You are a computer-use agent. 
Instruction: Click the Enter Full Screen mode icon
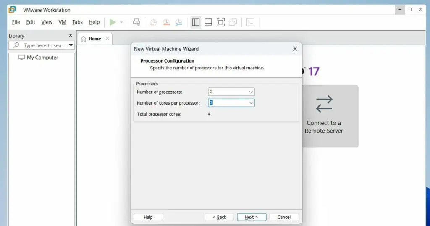click(221, 22)
